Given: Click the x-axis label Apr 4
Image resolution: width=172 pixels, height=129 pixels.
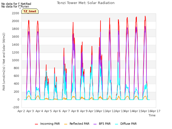Looking at the screenshot, I should click(x=39, y=111).
